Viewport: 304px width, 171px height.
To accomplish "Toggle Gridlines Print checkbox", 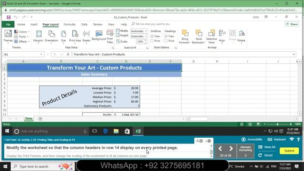I will 152,41.
